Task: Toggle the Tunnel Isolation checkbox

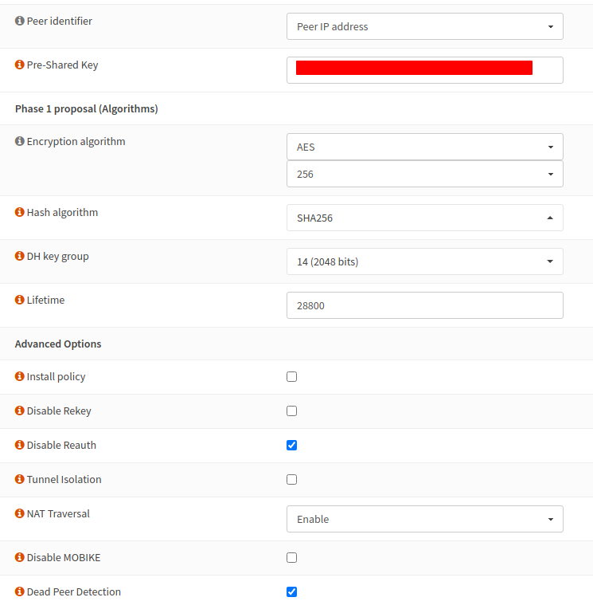Action: click(291, 479)
